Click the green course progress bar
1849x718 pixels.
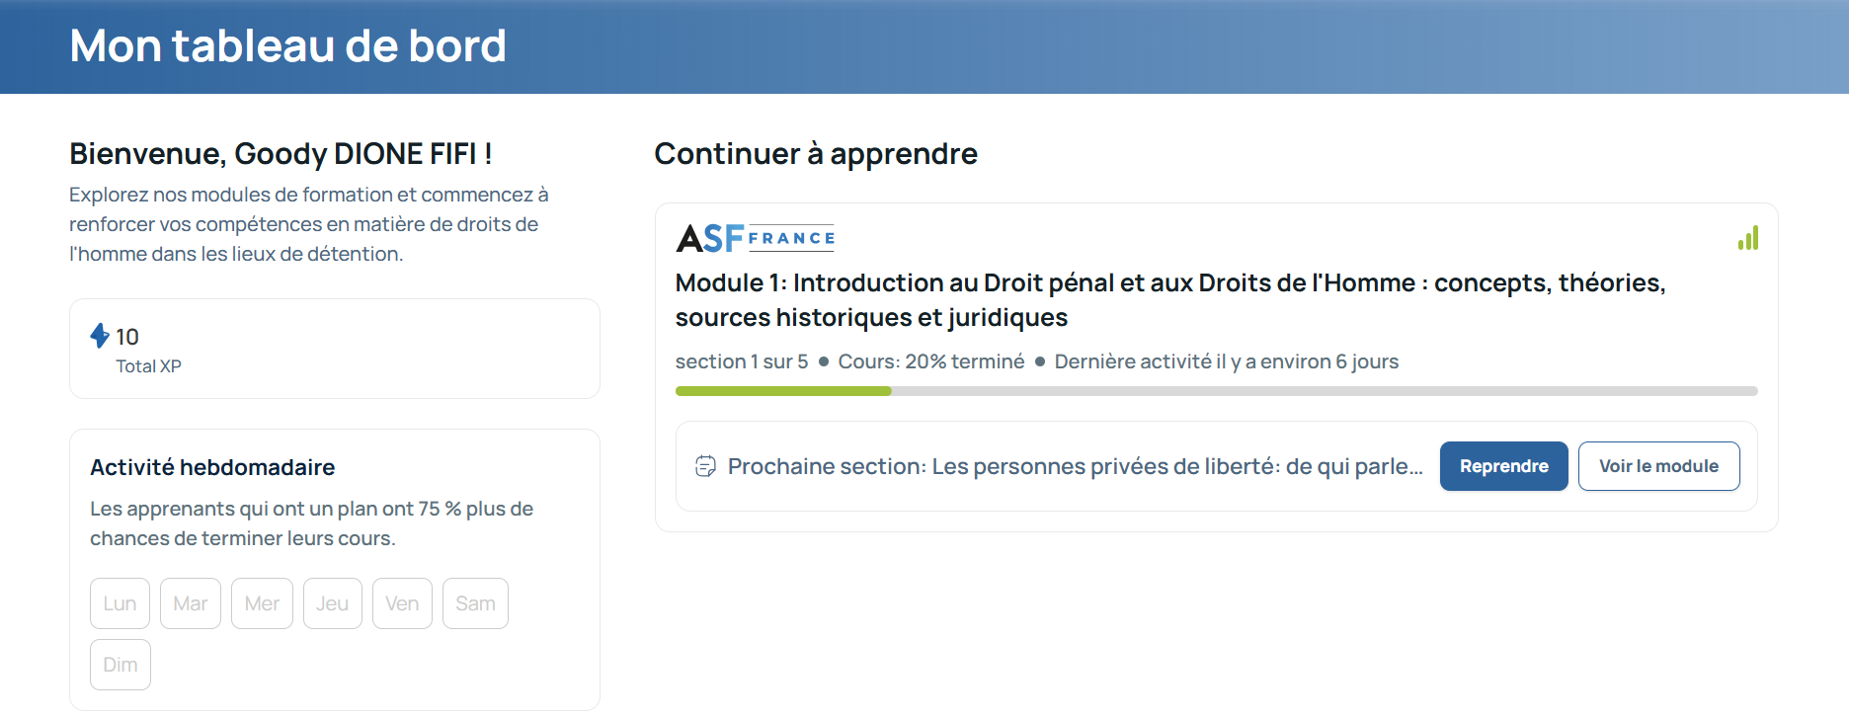[x=1216, y=391]
